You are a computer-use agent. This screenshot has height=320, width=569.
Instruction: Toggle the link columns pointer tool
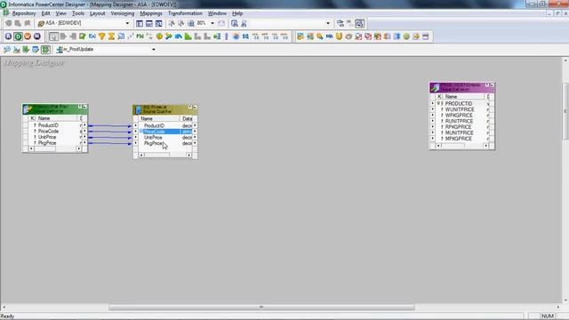pyautogui.click(x=53, y=36)
